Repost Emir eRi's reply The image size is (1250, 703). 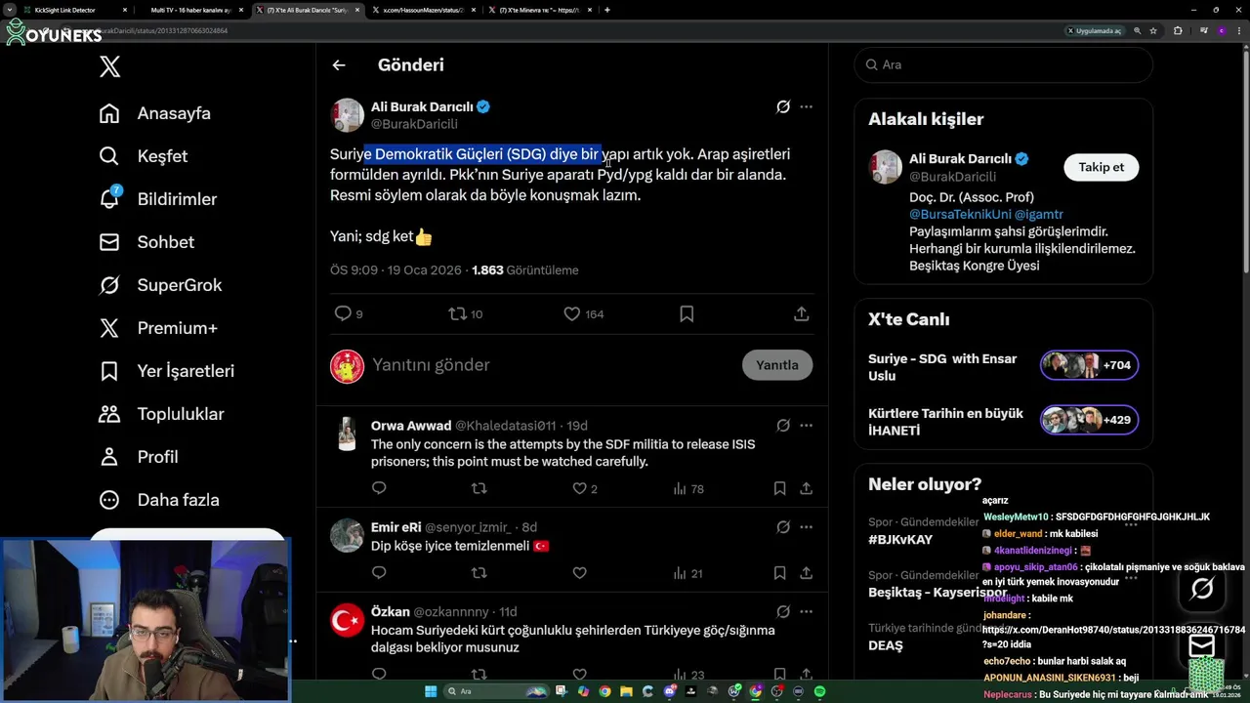coord(479,573)
